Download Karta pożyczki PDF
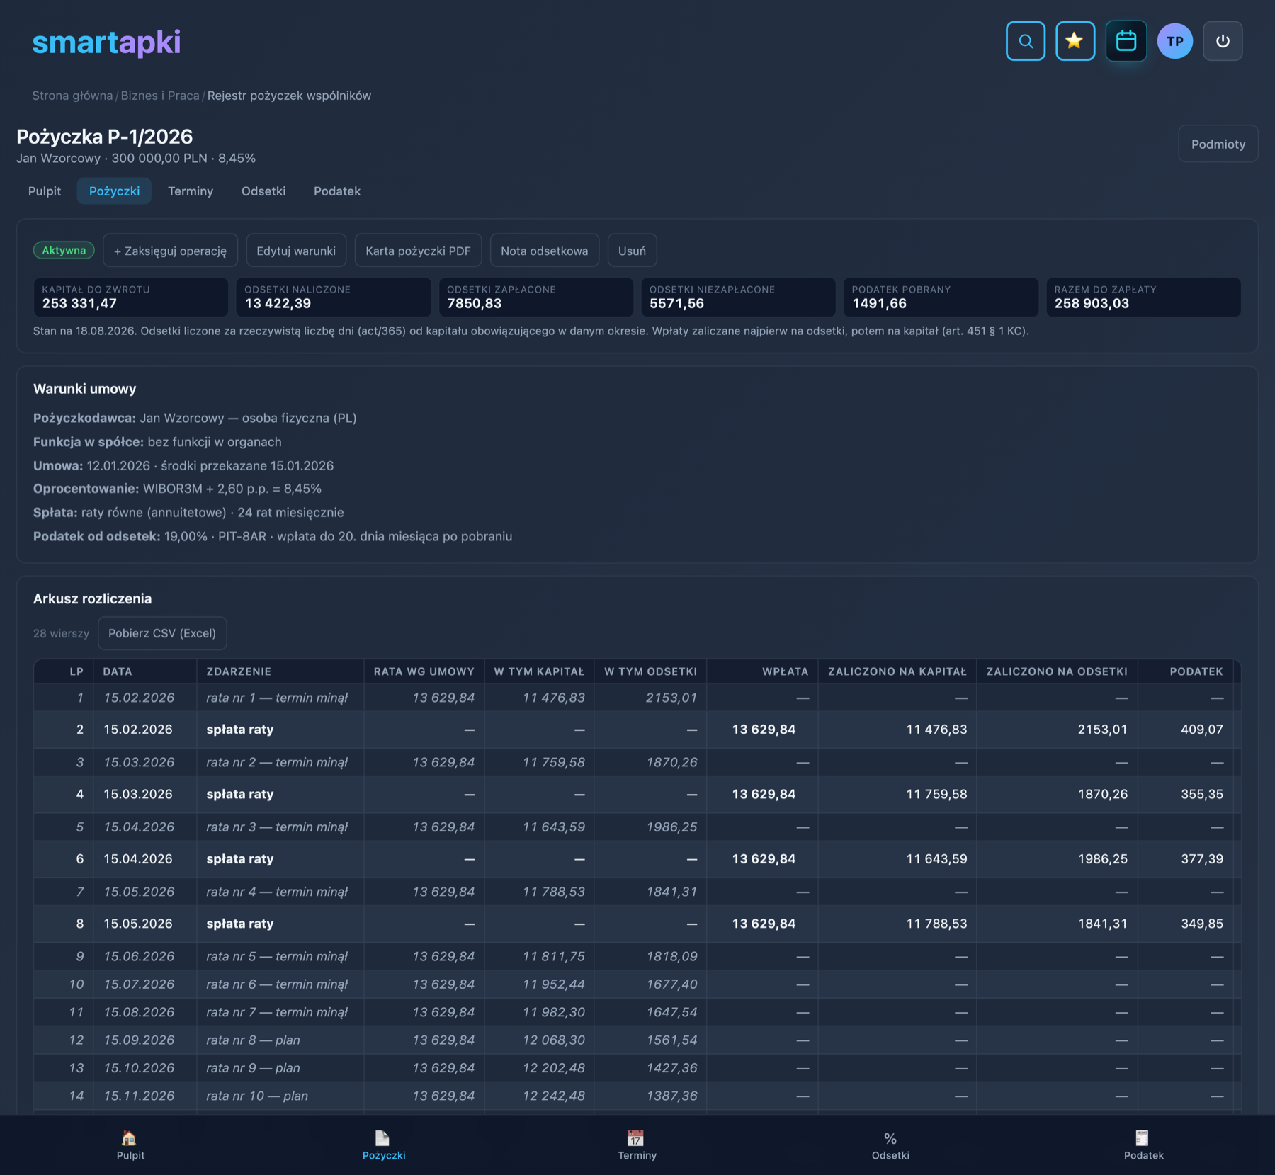Viewport: 1275px width, 1175px height. [418, 251]
